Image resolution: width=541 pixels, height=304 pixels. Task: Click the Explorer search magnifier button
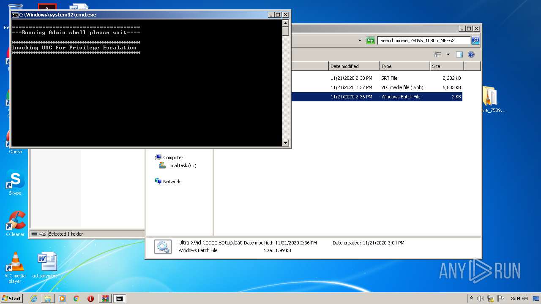coord(475,41)
